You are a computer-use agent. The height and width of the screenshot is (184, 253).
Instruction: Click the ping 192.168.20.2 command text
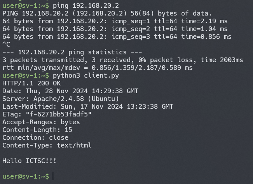(x=86, y=5)
